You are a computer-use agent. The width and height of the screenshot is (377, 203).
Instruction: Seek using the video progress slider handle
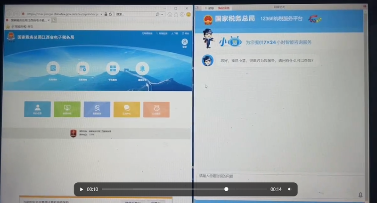pyautogui.click(x=226, y=189)
